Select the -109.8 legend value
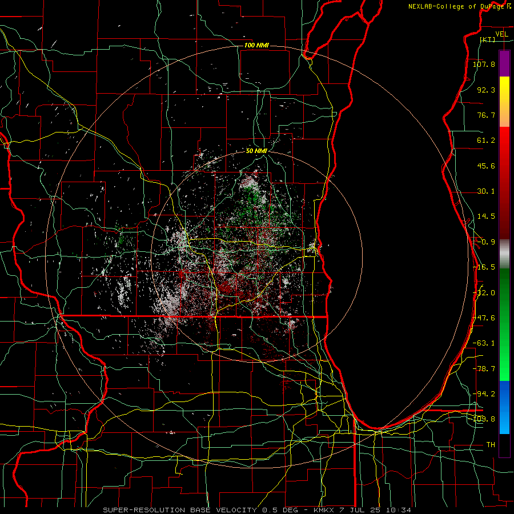 [484, 419]
